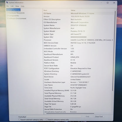Expand the Hardware Resources tree node

(x=7, y=13)
